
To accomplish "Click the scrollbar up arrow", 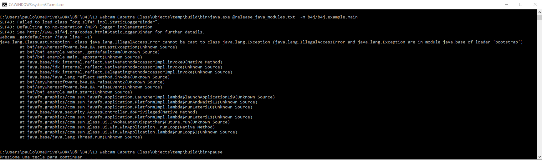I will point(539,12).
